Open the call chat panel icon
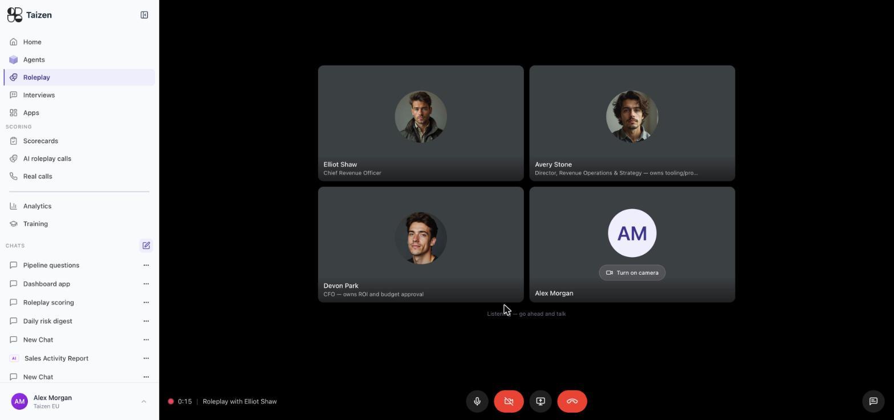894x420 pixels. pyautogui.click(x=873, y=401)
